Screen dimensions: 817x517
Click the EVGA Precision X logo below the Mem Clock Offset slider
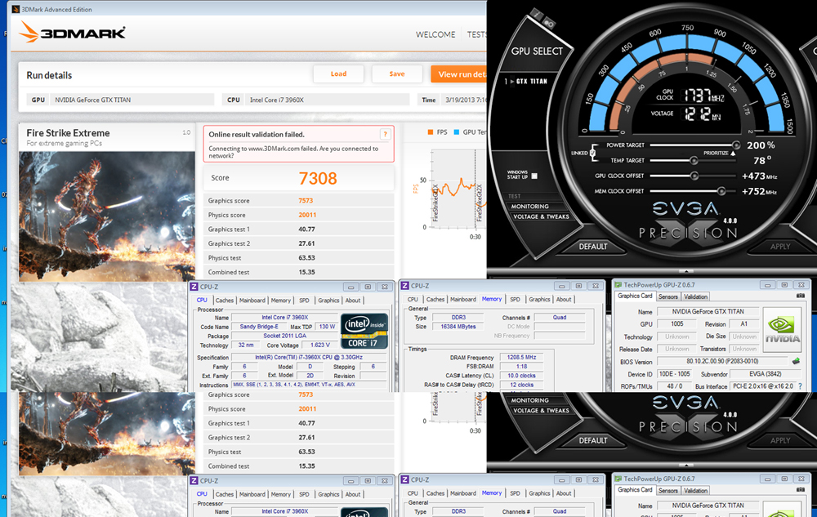pyautogui.click(x=688, y=221)
